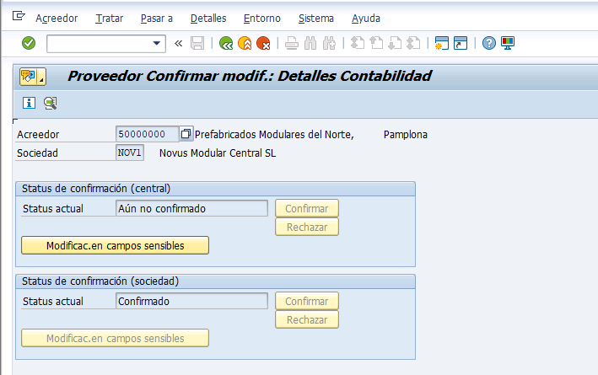
Task: Open the window menu icon at top left
Action: pos(19,16)
